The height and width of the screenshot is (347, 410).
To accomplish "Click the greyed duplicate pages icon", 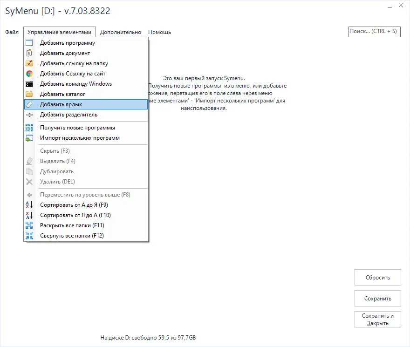I will click(29, 171).
